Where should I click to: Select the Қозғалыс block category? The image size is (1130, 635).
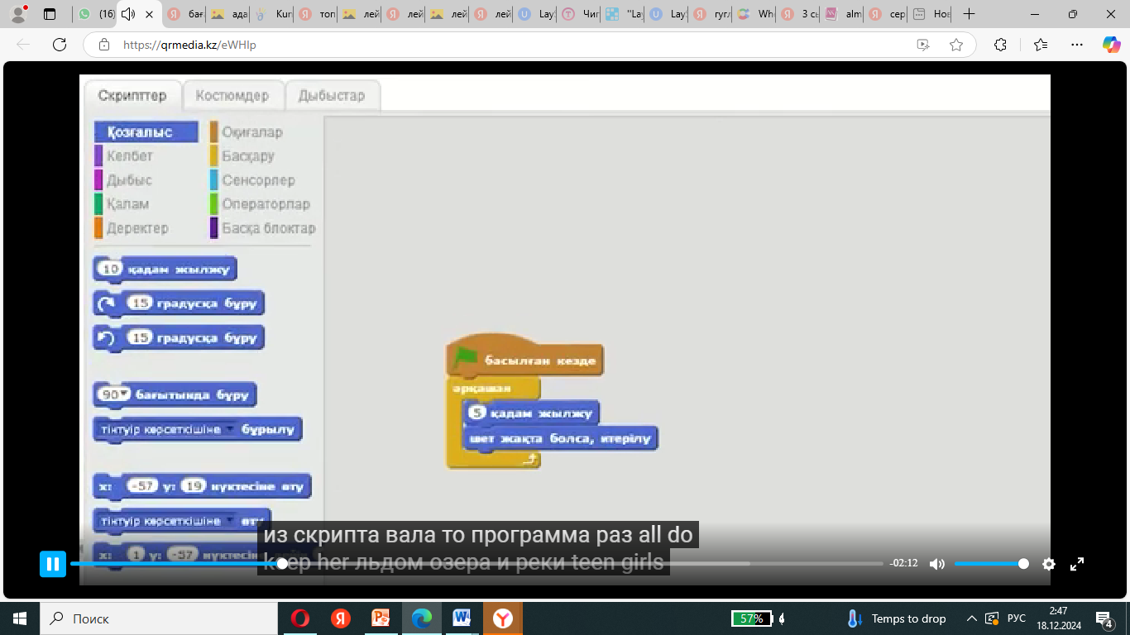pyautogui.click(x=146, y=132)
